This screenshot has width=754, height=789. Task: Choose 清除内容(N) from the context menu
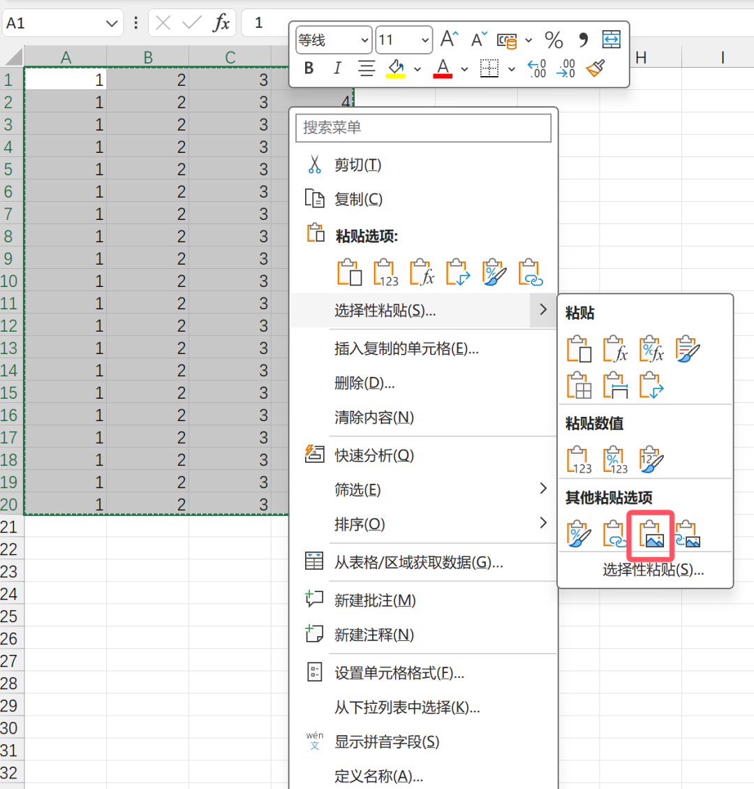pos(374,418)
